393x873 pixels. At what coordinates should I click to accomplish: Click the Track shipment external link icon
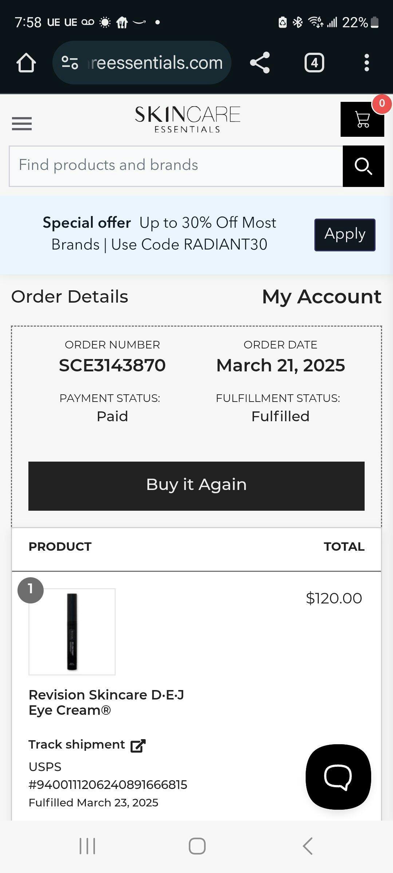[x=138, y=745]
